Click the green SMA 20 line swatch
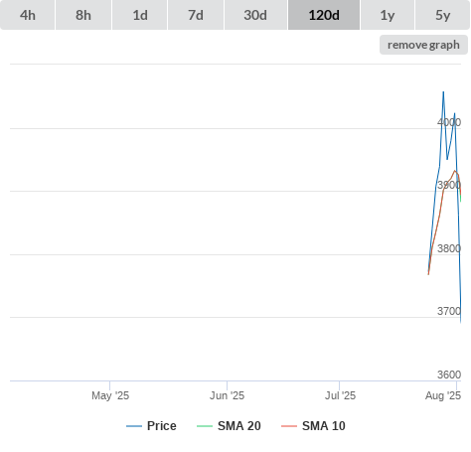Screen dimensions: 471x452 coord(205,426)
